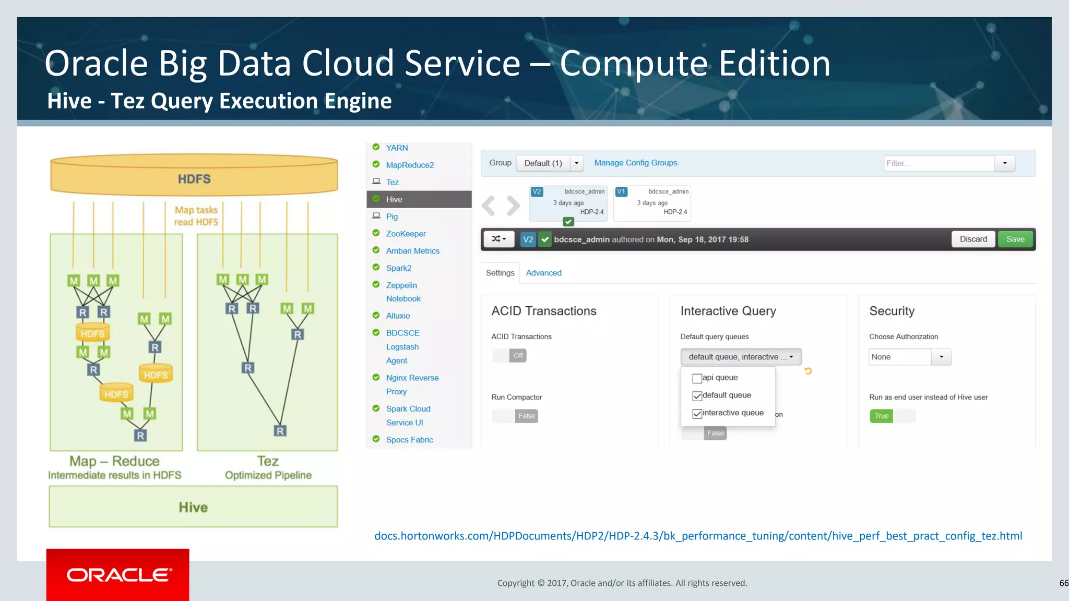Click the green status icon beside Ambari Metrics
The height and width of the screenshot is (601, 1069).
coord(376,250)
